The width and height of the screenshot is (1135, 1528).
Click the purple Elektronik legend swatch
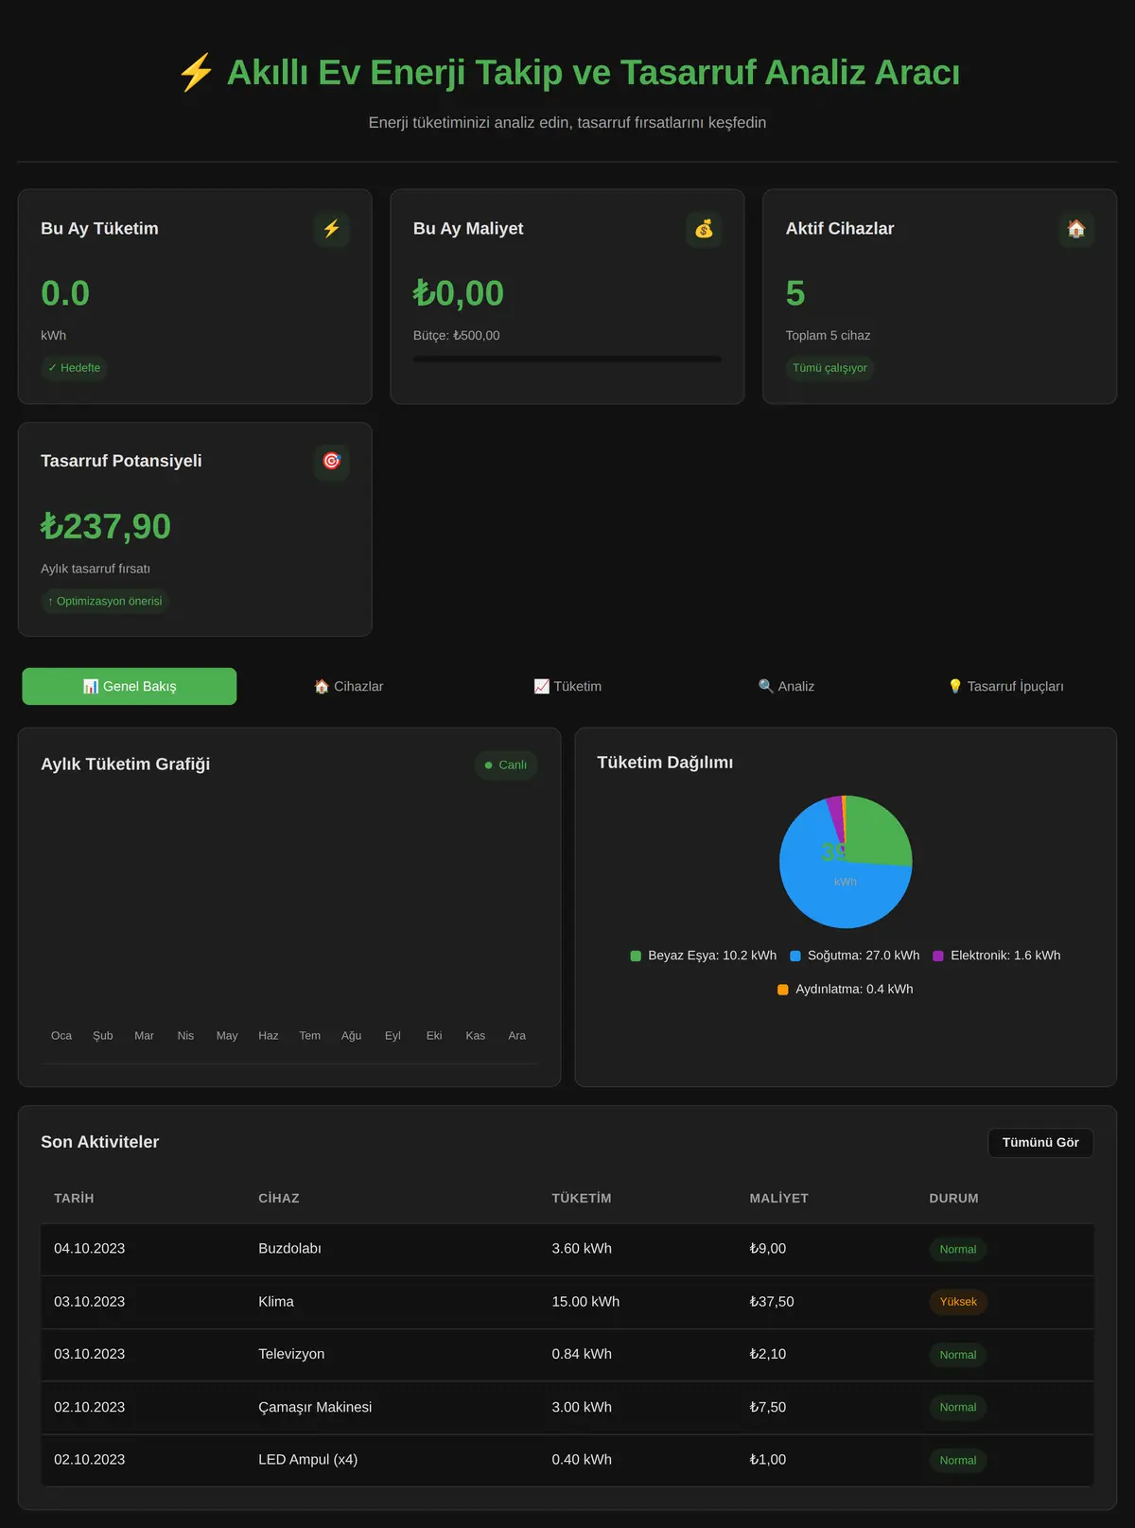click(x=938, y=956)
